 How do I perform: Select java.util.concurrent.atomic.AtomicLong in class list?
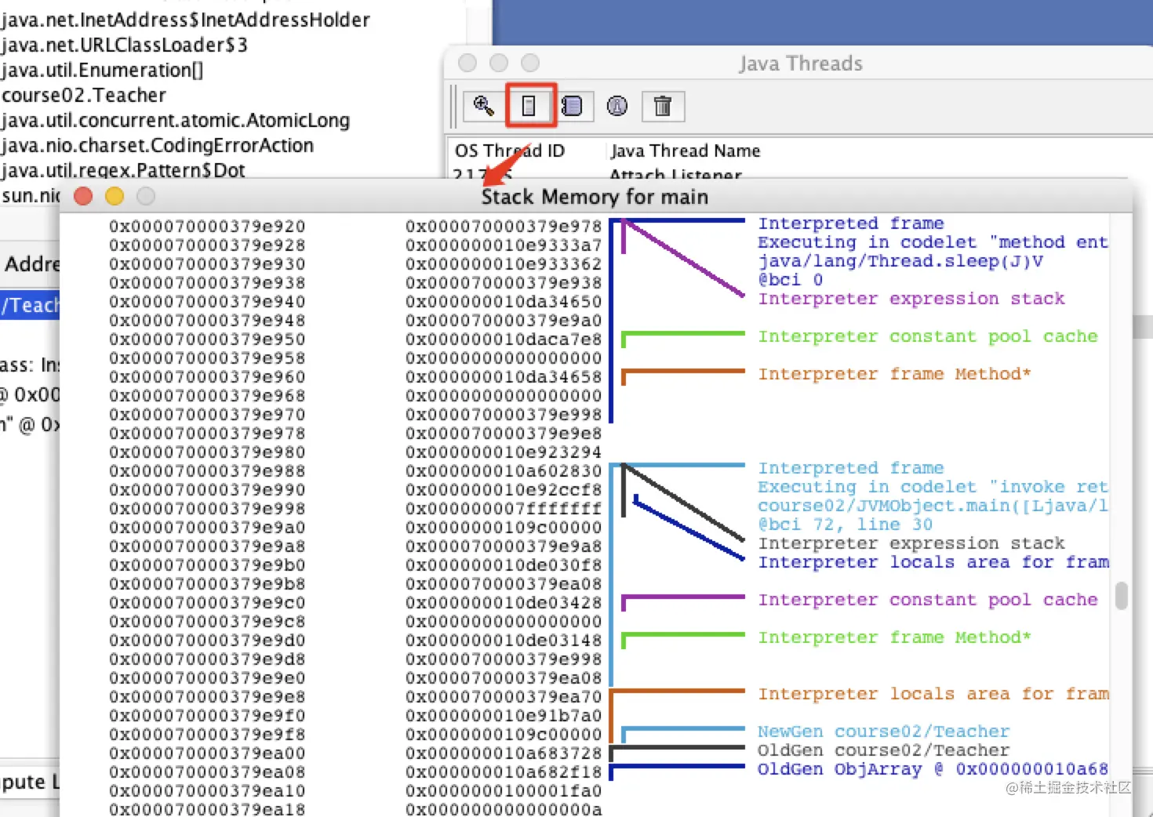coord(175,120)
